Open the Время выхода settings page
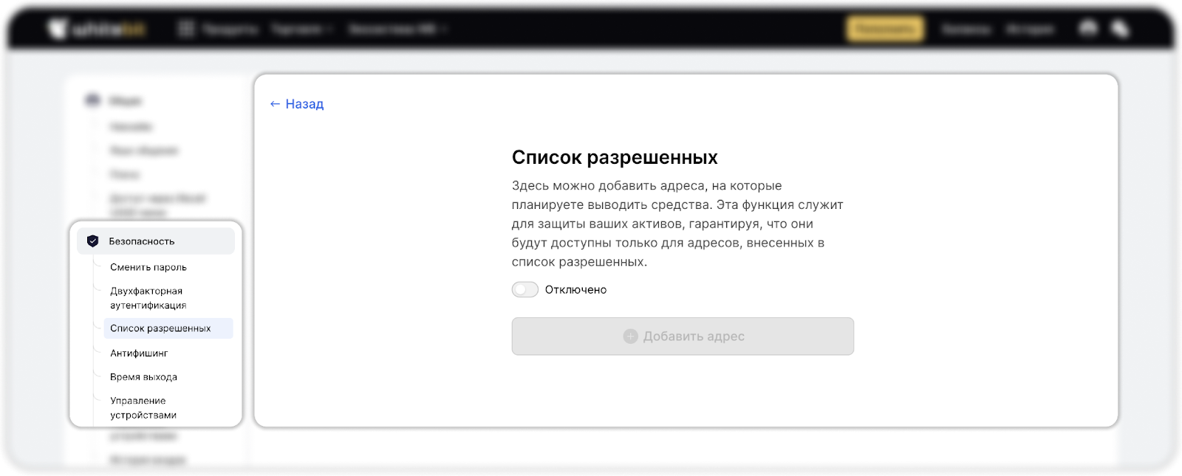The height and width of the screenshot is (476, 1182). [143, 377]
